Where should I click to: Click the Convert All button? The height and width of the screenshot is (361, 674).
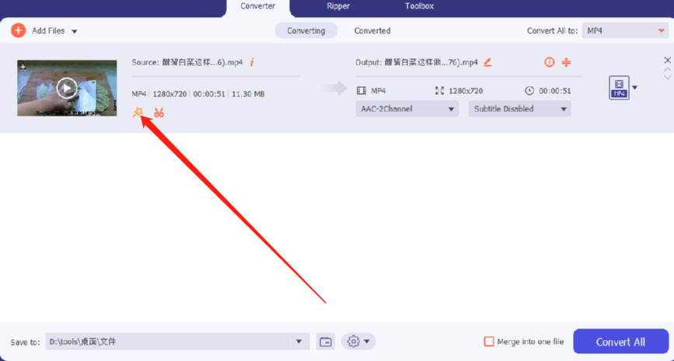point(620,342)
